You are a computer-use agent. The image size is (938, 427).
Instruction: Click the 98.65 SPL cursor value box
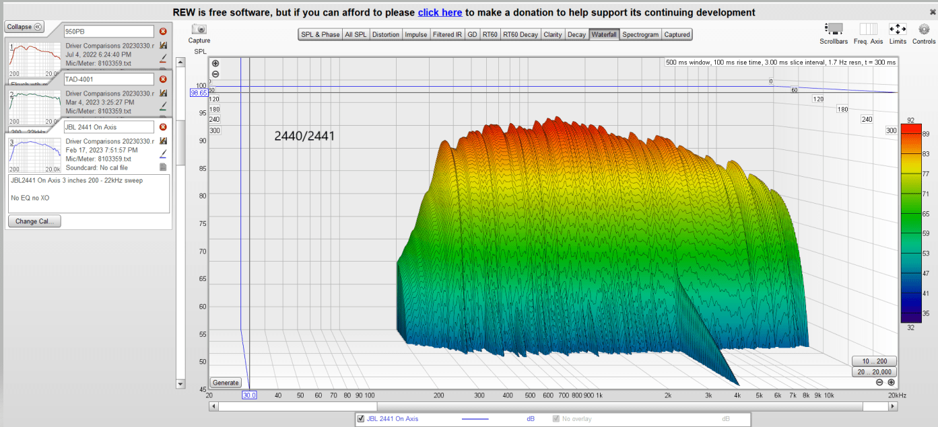[x=199, y=93]
